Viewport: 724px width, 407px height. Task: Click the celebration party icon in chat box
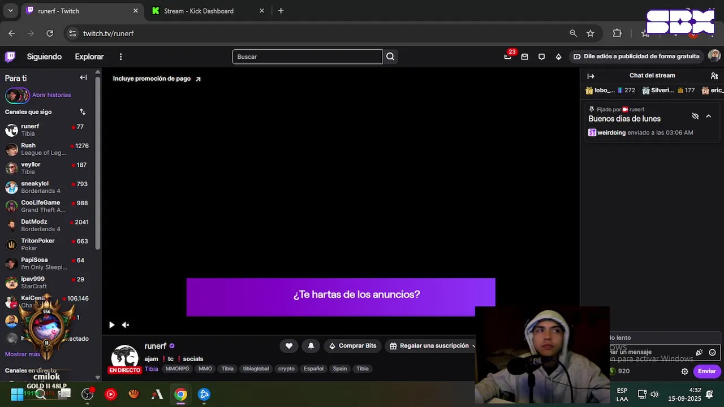point(699,352)
